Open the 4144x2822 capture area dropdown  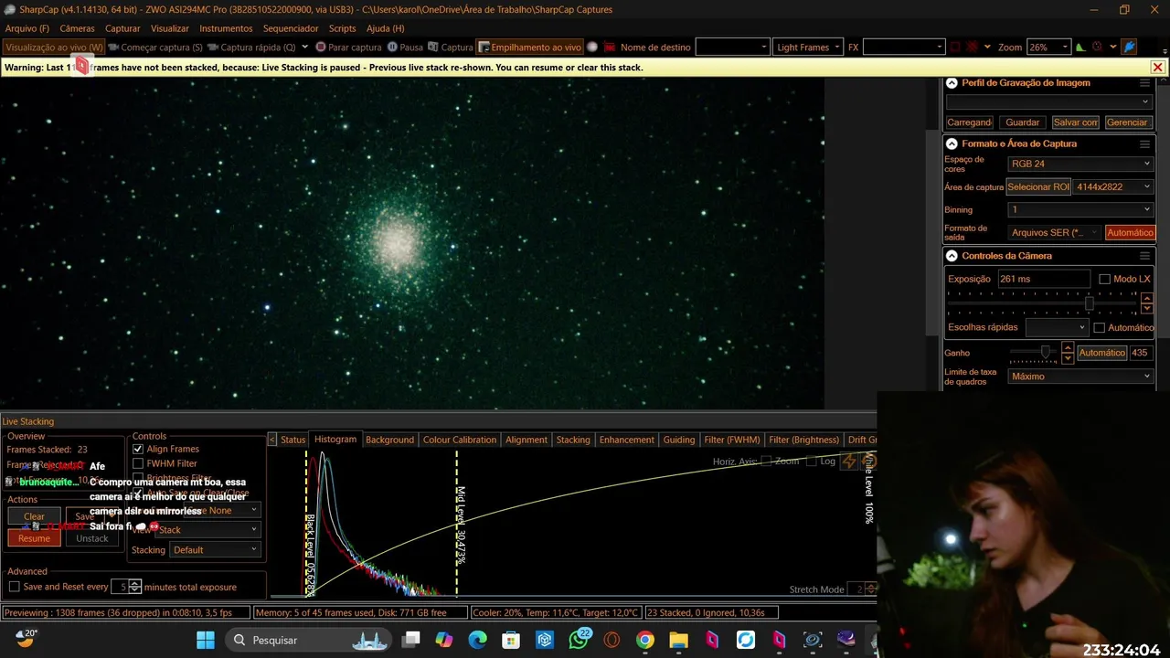1112,186
